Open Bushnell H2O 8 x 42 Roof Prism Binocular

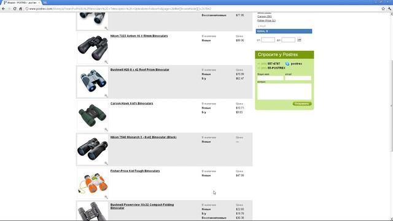pyautogui.click(x=140, y=69)
